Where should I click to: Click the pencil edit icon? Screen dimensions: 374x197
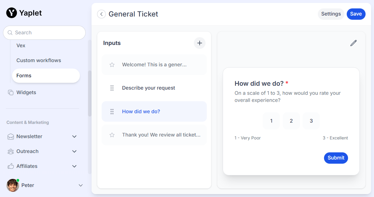(354, 43)
